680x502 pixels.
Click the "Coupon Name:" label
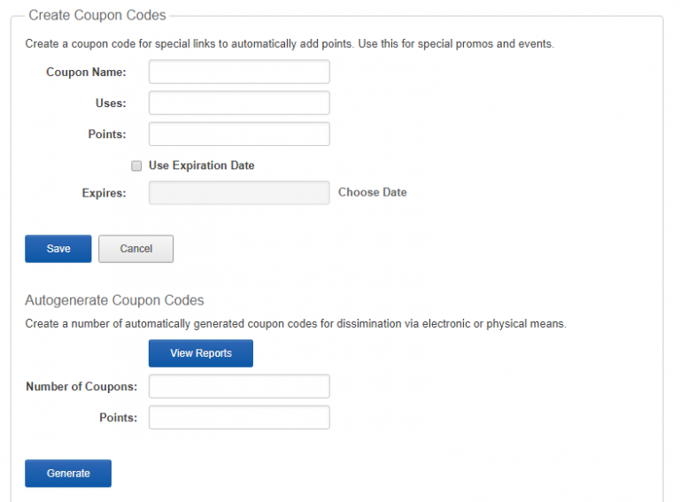click(86, 72)
